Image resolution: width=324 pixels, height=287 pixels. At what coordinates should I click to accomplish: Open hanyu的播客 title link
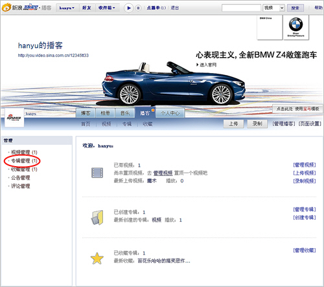pyautogui.click(x=40, y=45)
